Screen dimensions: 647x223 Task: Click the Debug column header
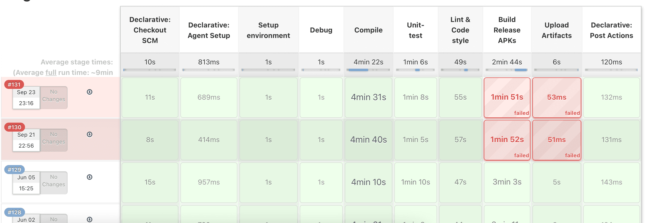[321, 30]
